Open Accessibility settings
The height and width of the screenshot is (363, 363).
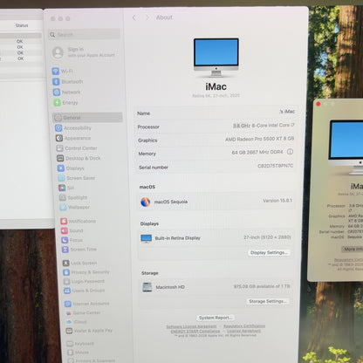(x=73, y=128)
